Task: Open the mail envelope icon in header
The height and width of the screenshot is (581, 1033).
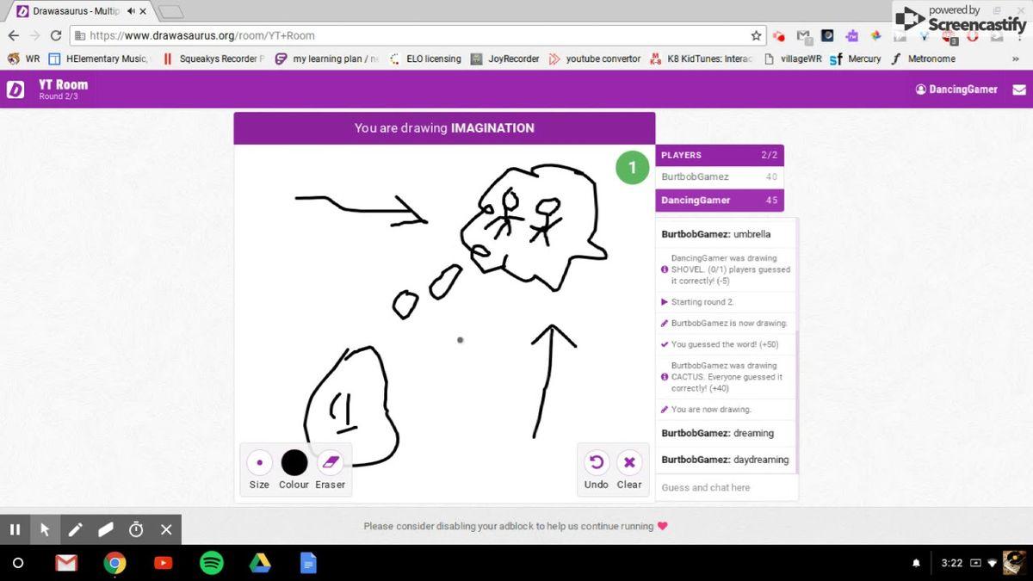Action: coord(1019,90)
